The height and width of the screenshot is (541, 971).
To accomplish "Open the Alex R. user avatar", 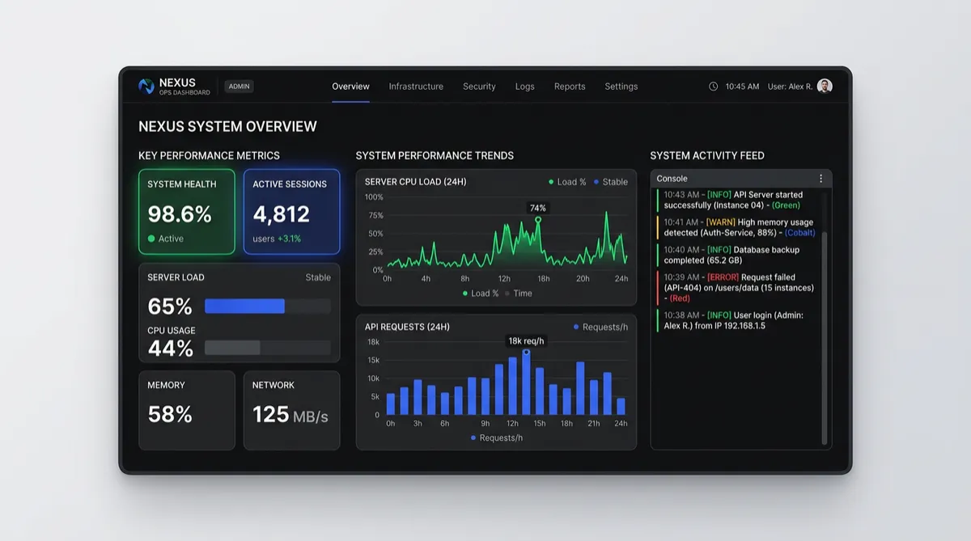I will pos(825,86).
